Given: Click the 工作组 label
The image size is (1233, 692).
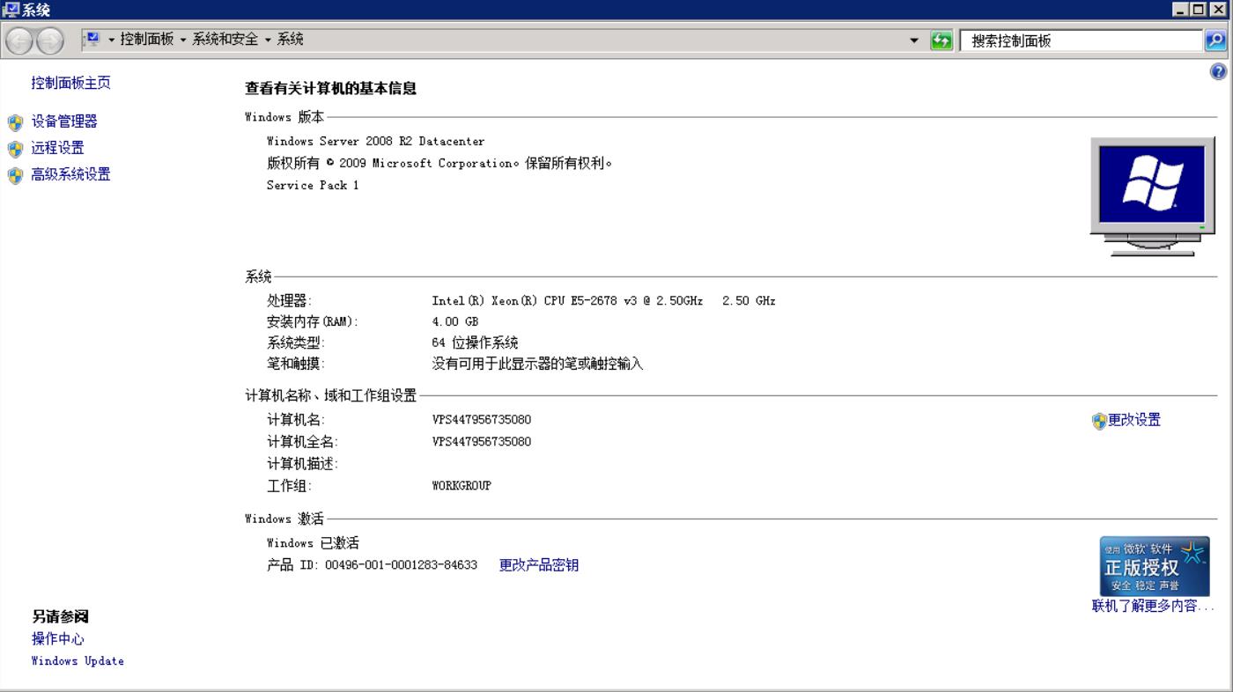Looking at the screenshot, I should tap(289, 485).
